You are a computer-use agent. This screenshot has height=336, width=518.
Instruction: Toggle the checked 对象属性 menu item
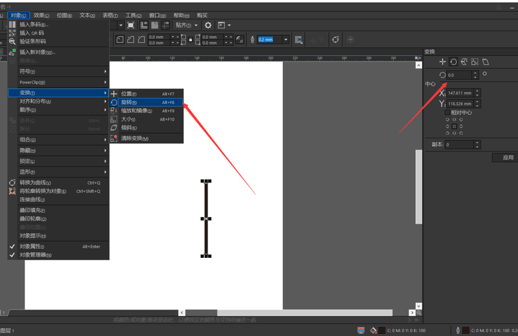click(31, 246)
